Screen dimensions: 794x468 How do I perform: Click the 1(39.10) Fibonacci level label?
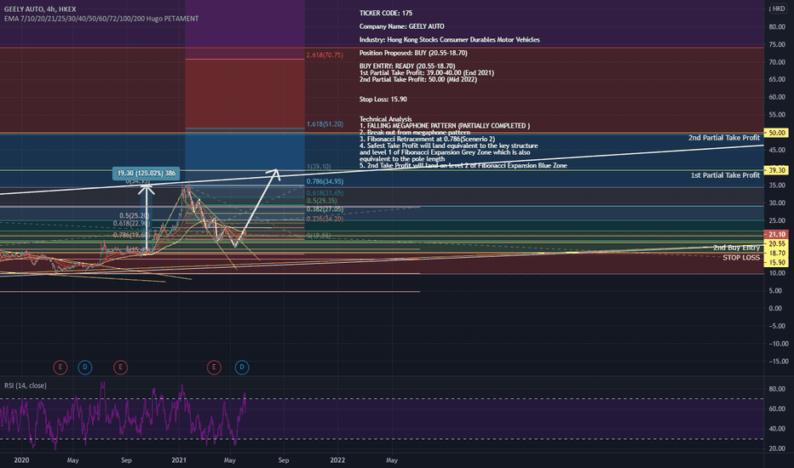(319, 167)
